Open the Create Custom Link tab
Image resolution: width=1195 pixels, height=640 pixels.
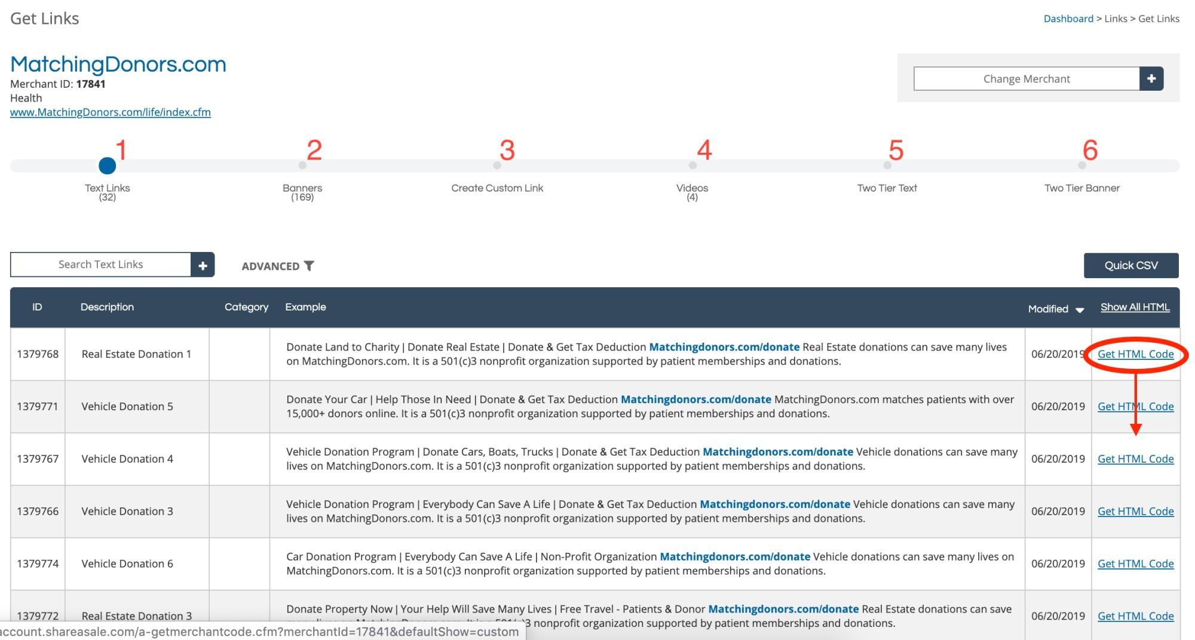point(497,188)
